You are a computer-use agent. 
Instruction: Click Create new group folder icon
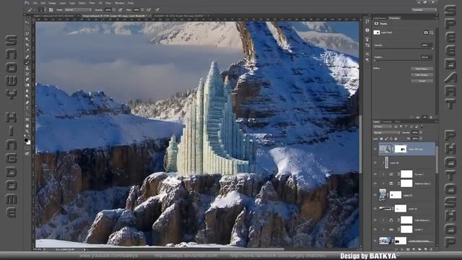point(419,249)
